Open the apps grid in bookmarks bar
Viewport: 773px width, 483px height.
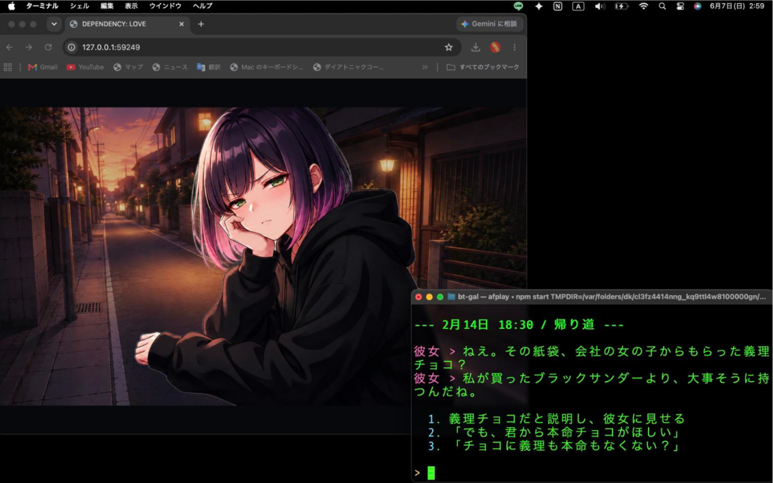pos(8,67)
